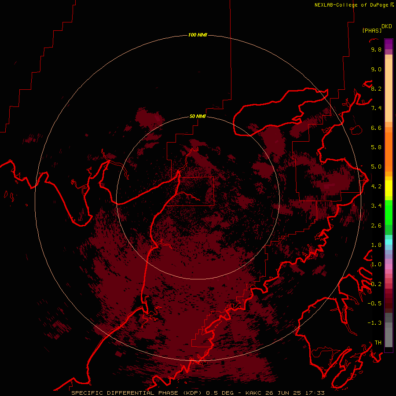Screen dimensions: 396x396
Task: Click the -0.5 scale value
Action: point(374,304)
